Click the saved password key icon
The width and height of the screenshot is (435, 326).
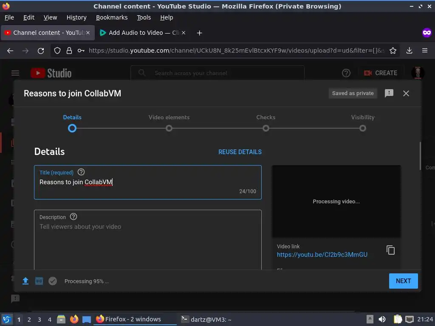click(x=81, y=51)
